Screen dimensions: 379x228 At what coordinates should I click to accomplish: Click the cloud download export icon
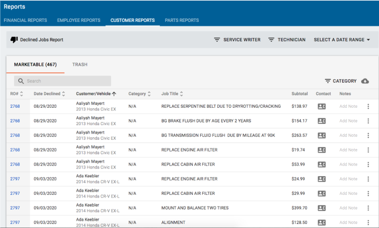[x=365, y=81]
